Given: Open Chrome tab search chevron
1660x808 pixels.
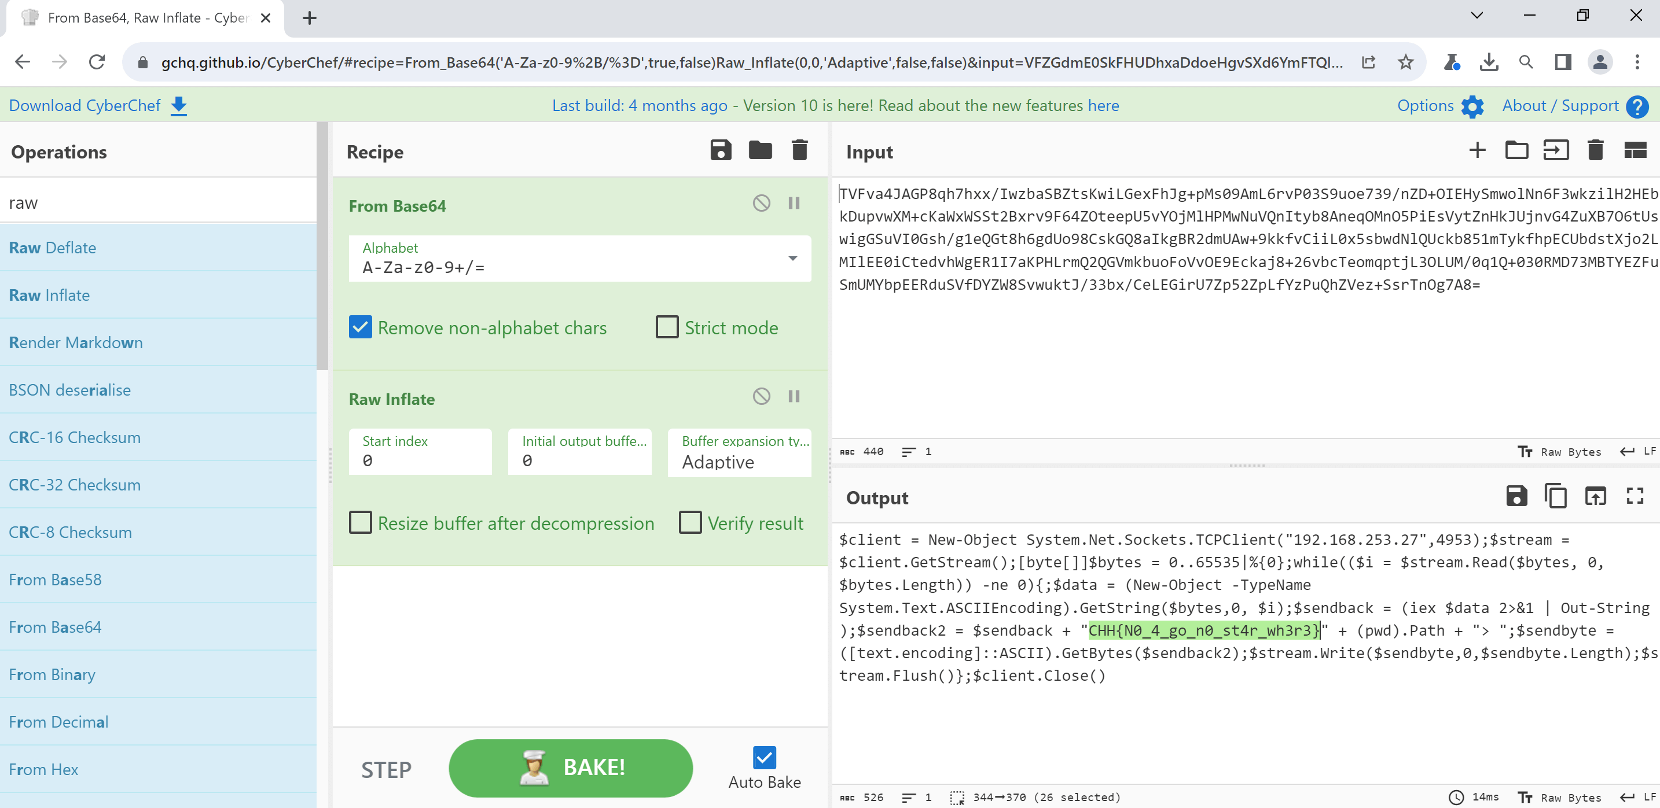Looking at the screenshot, I should point(1477,16).
